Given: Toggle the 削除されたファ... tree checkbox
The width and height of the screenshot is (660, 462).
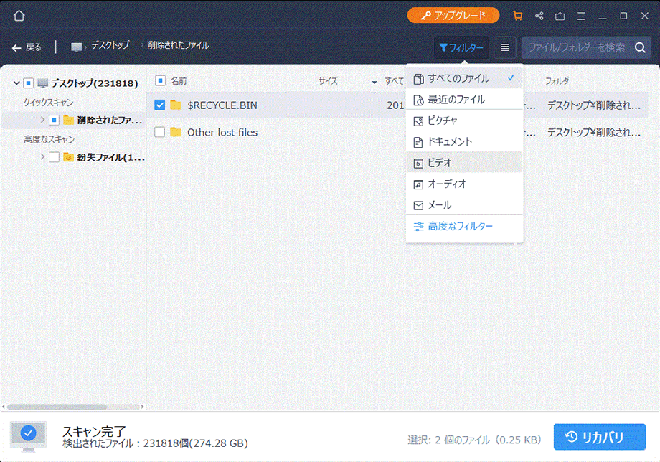Looking at the screenshot, I should (x=54, y=120).
